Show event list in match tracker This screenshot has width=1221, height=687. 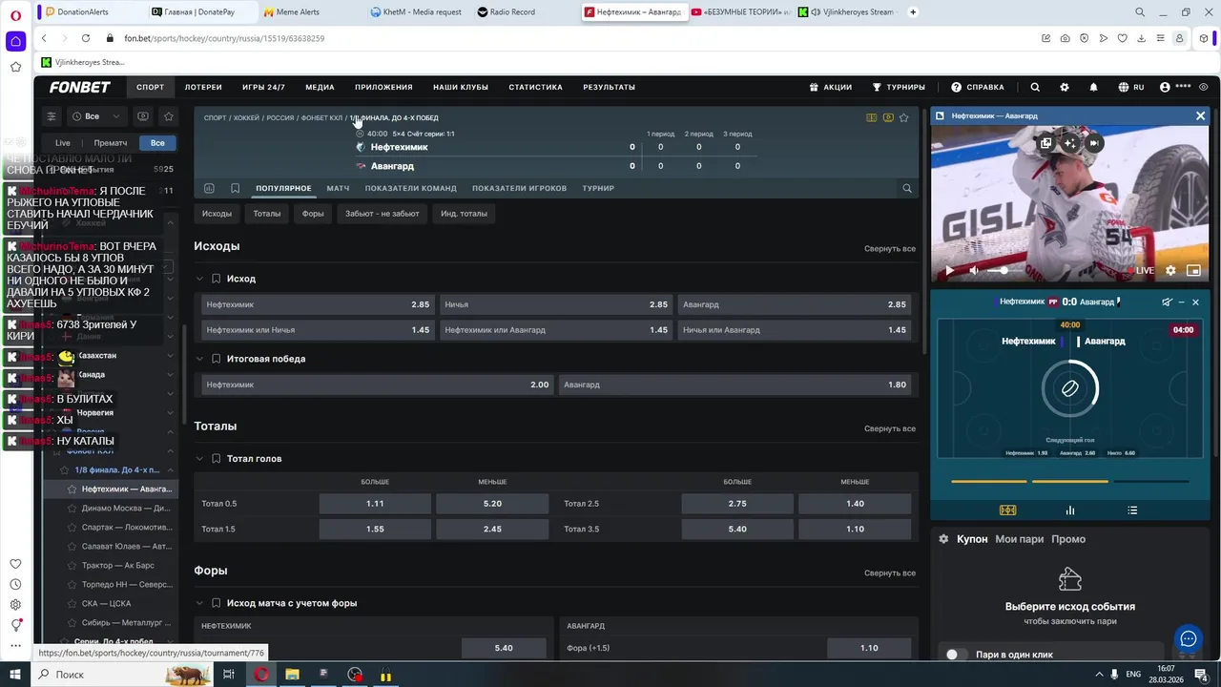point(1132,510)
